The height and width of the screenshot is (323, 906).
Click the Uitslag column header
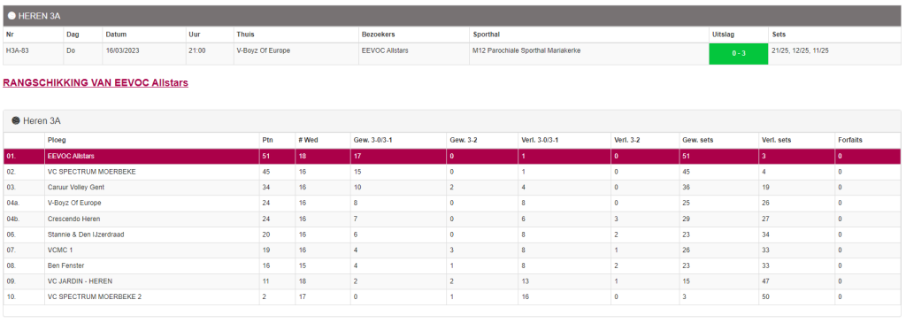pyautogui.click(x=726, y=35)
